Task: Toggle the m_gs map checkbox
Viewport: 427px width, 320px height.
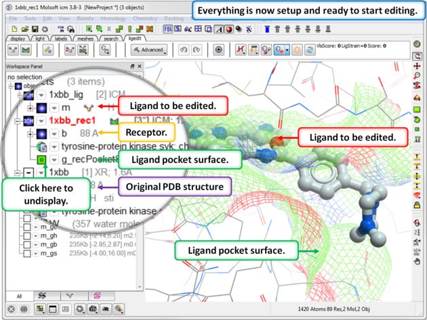Action: (x=26, y=252)
